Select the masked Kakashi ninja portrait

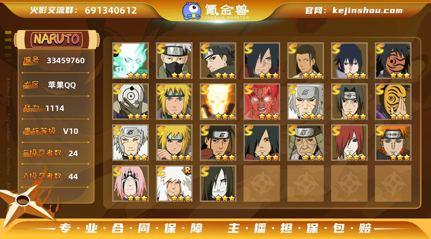point(174,61)
